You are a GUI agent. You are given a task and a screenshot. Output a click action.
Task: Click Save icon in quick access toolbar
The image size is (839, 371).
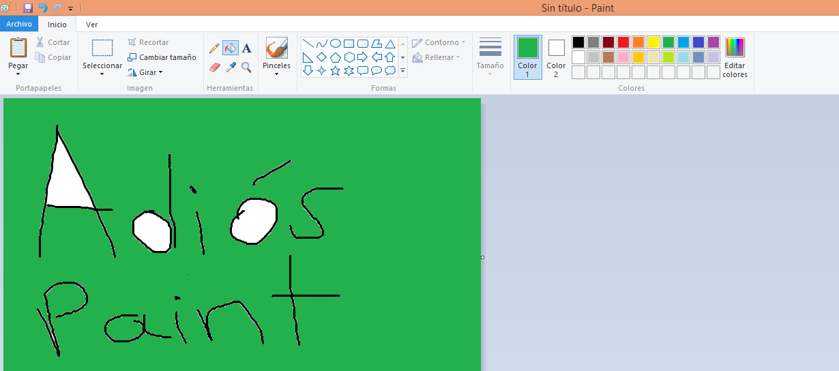tap(28, 8)
